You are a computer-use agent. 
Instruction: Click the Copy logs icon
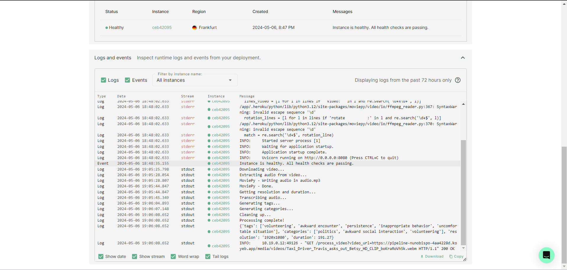(x=451, y=256)
